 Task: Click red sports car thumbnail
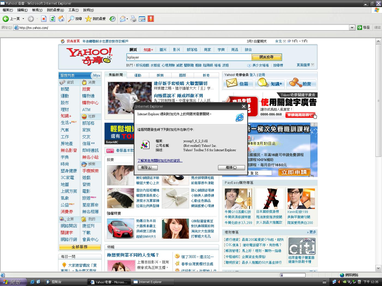click(x=121, y=229)
